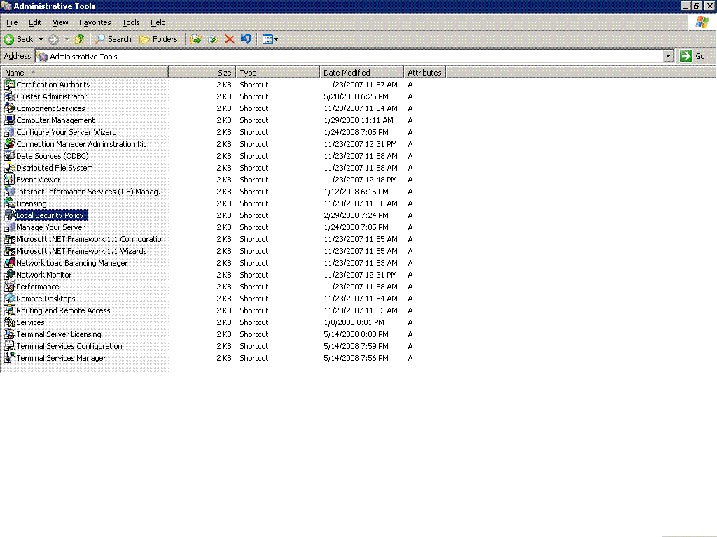Select the Remote Desktops file name

tap(46, 298)
